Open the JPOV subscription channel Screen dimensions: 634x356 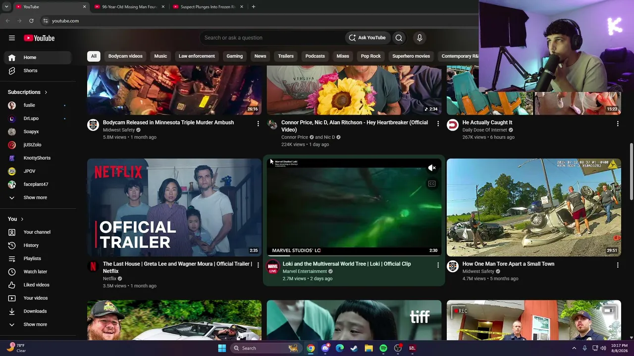(38, 171)
